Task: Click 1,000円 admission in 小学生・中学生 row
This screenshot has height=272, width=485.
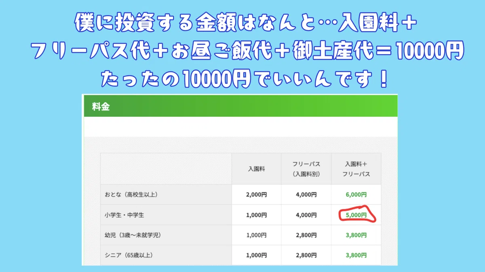Action: 256,215
